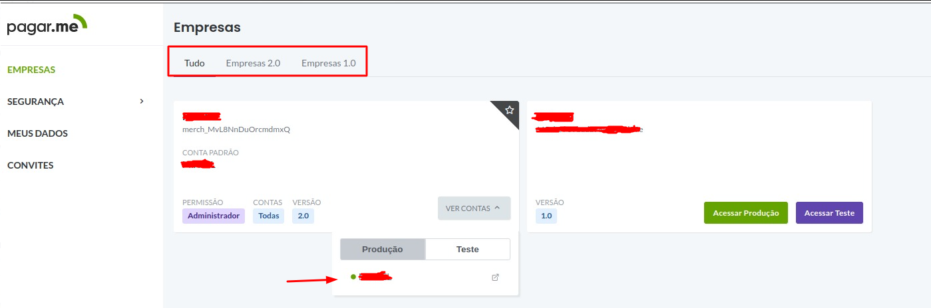Switch the accounts list to Teste

(x=468, y=249)
